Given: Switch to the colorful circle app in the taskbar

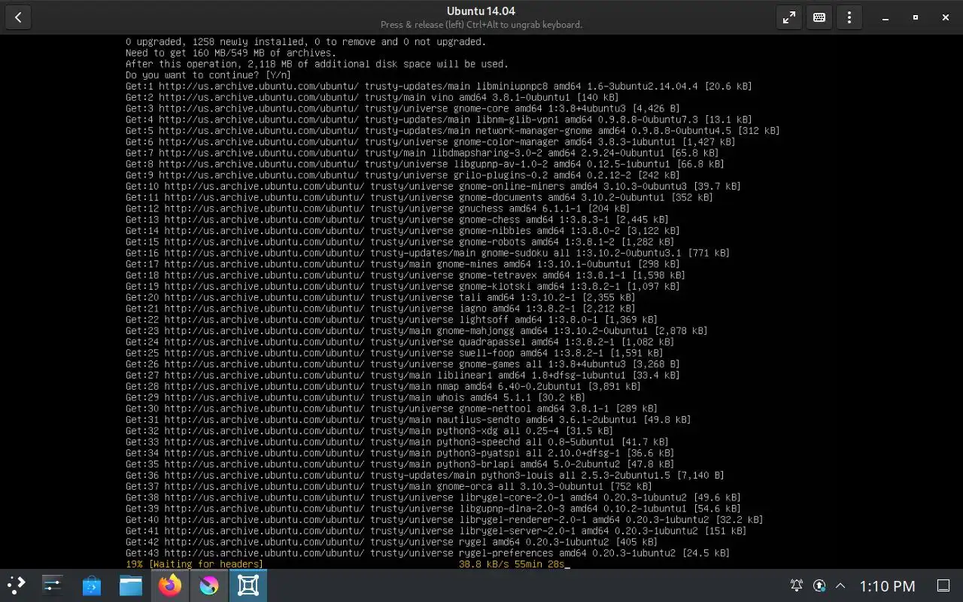Looking at the screenshot, I should pyautogui.click(x=209, y=585).
